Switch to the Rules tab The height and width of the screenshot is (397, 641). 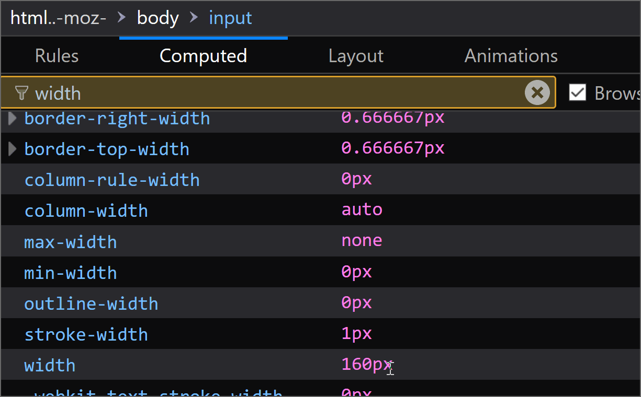point(57,56)
